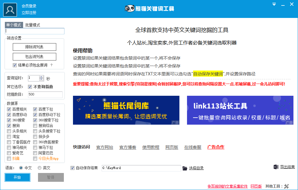Enable 360良医搜索 checkbox
298x190 pixels.
[x=35, y=142]
